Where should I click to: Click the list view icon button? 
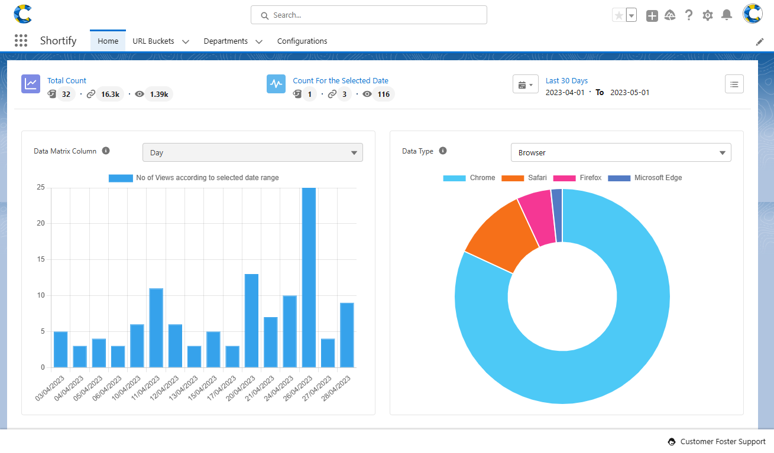(734, 84)
